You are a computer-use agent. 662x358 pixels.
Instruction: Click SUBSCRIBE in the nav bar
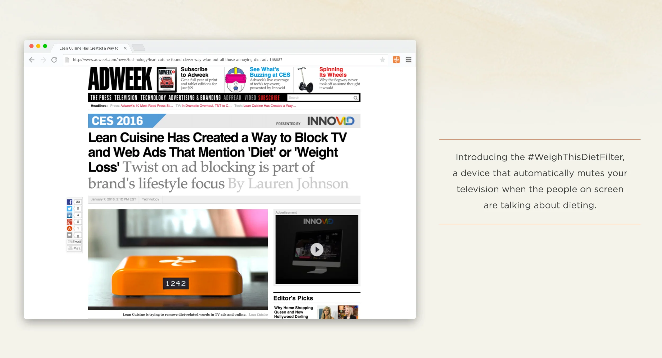pyautogui.click(x=269, y=98)
